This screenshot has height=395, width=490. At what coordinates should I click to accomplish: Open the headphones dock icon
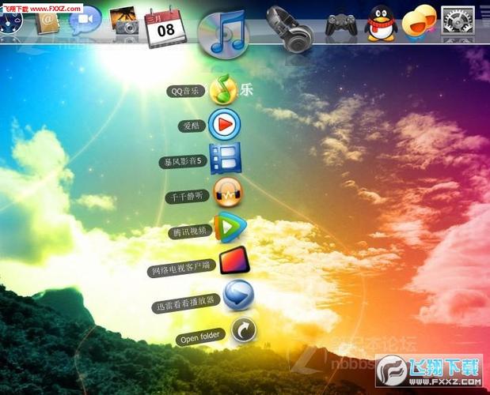290,29
